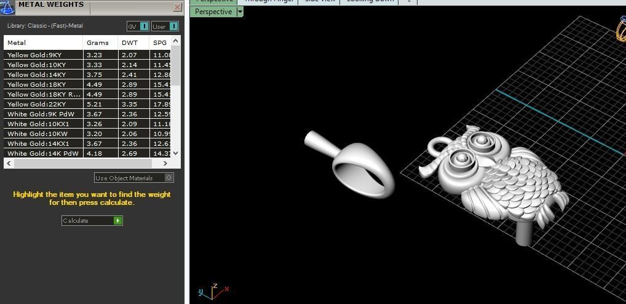Image resolution: width=626 pixels, height=304 pixels.
Task: Click the DWT column header
Action: point(133,42)
